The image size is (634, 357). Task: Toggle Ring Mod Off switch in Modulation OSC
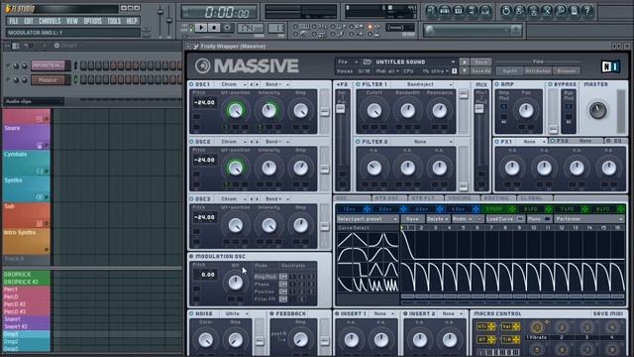coord(283,277)
